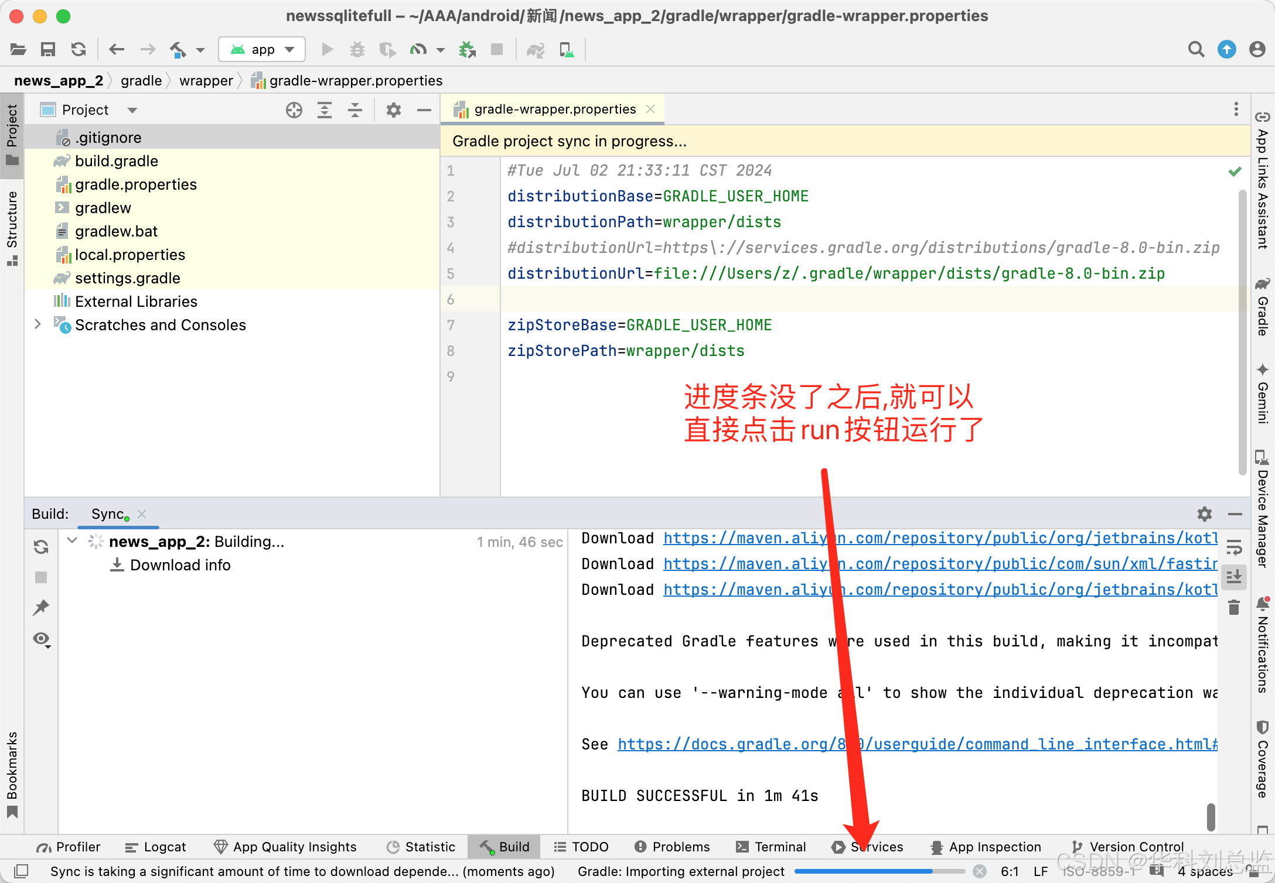Toggle soft-wrap in the build output

click(1235, 547)
